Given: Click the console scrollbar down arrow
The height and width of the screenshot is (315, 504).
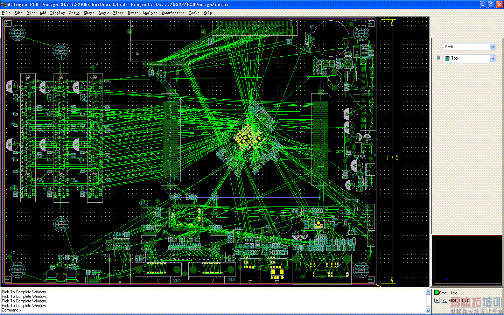Looking at the screenshot, I should click(x=428, y=311).
